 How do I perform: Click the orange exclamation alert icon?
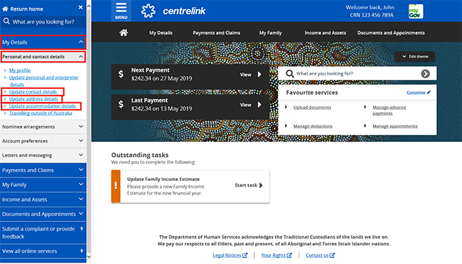(116, 186)
